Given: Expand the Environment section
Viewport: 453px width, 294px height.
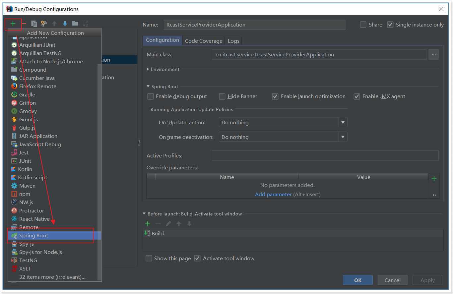Looking at the screenshot, I should pyautogui.click(x=148, y=69).
